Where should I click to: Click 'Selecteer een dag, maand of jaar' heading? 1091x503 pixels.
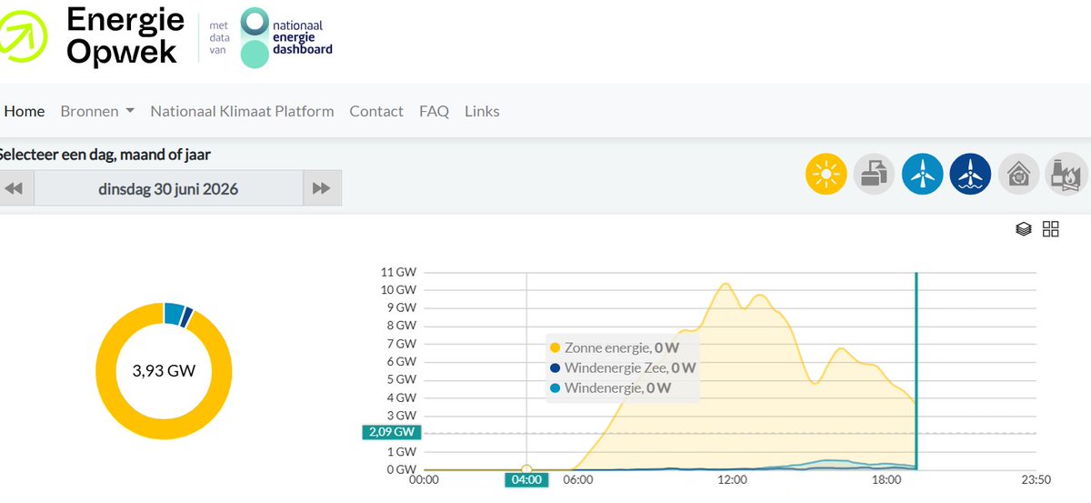pos(105,155)
